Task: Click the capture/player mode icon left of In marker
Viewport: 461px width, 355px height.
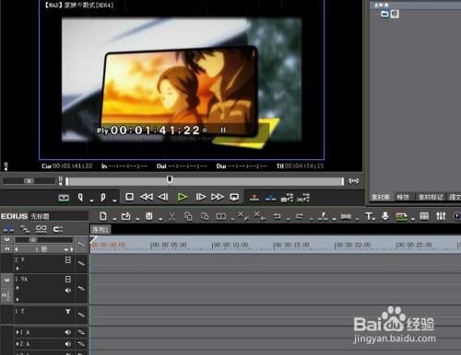Action: click(x=64, y=198)
